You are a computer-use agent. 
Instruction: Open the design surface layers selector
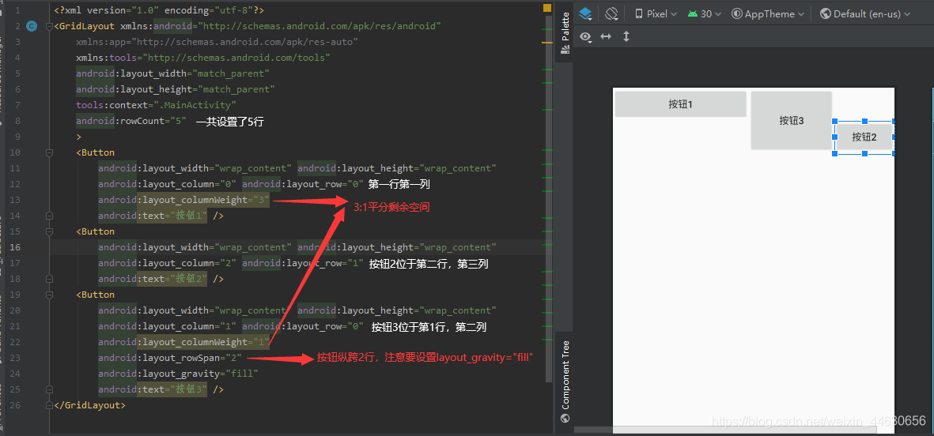586,13
